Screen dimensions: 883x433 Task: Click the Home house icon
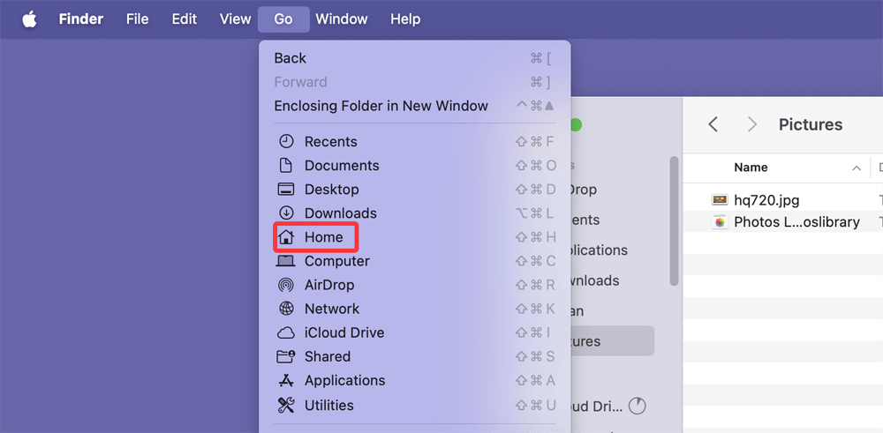286,236
